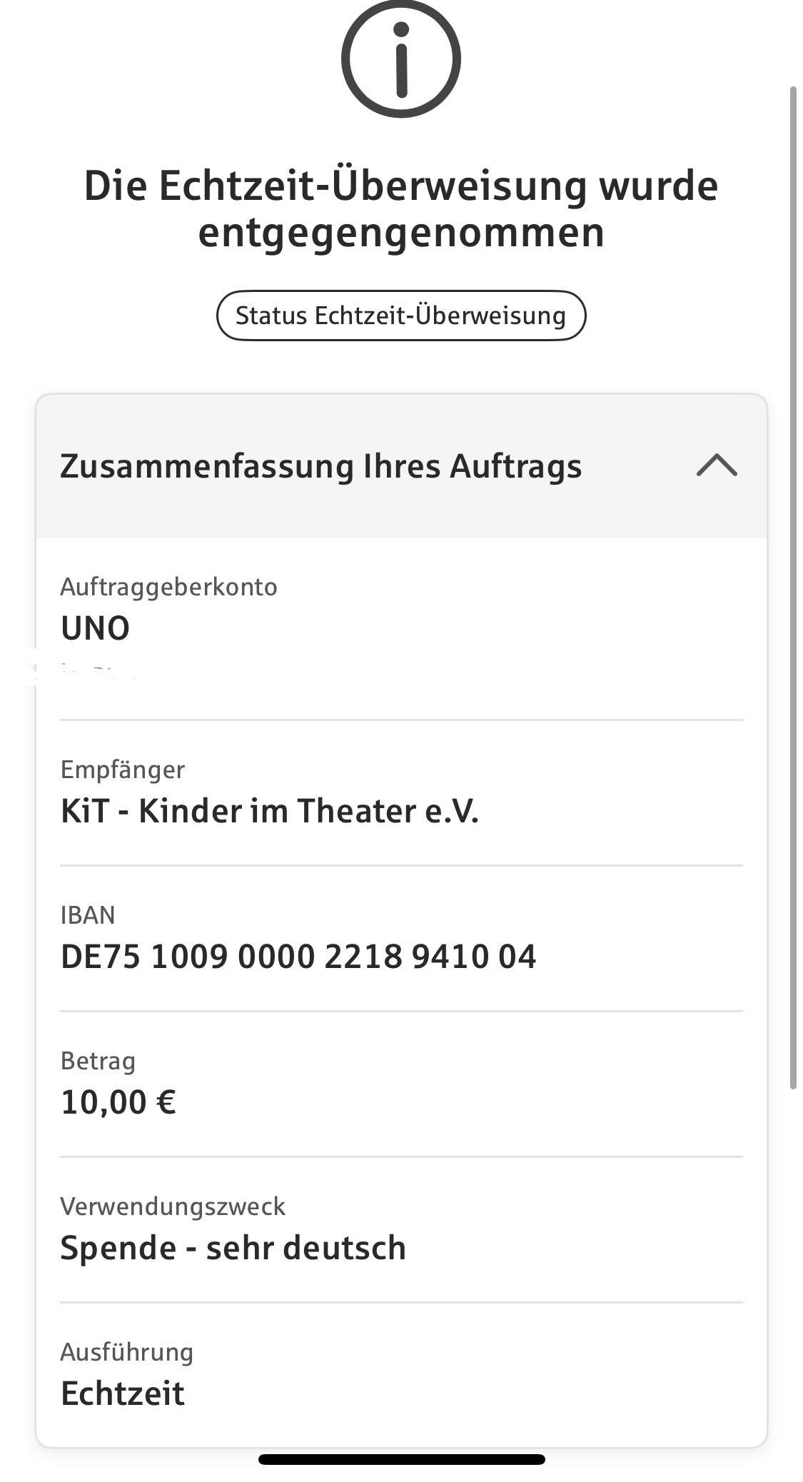Viewport: 803px width, 1482px height.
Task: Select the Ausführung label
Action: coord(126,1352)
